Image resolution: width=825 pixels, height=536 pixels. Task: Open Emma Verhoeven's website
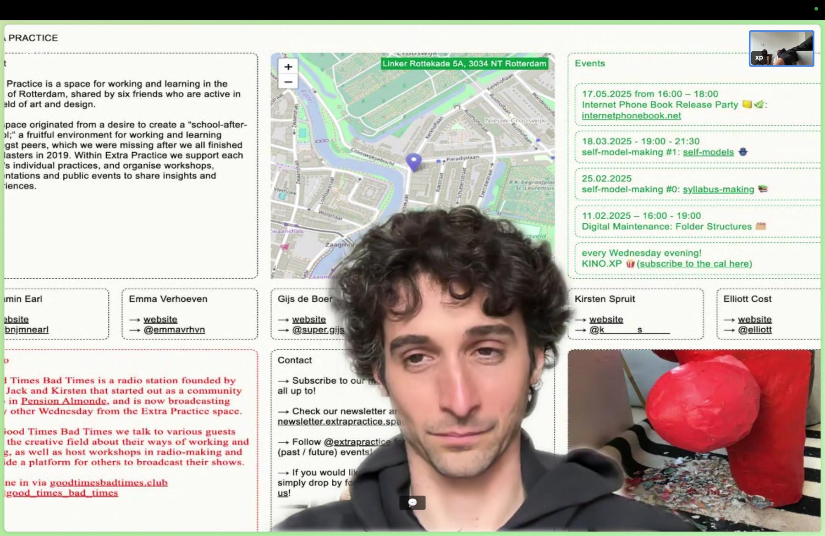pos(160,320)
